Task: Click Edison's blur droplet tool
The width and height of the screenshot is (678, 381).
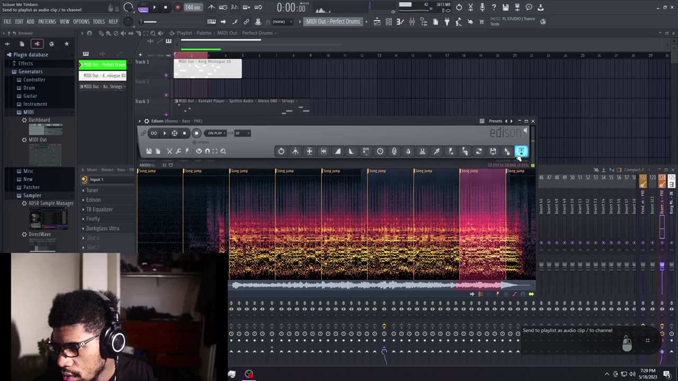Action: [408, 151]
